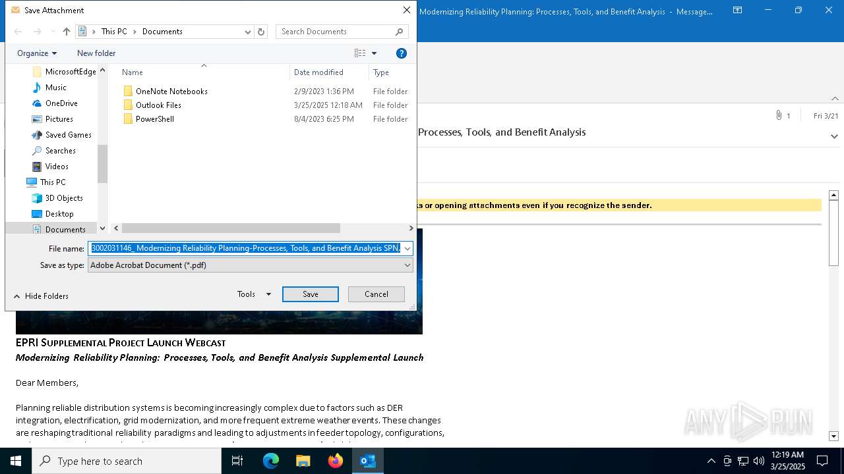Select the Outlook Files folder
The height and width of the screenshot is (474, 844).
click(x=158, y=105)
